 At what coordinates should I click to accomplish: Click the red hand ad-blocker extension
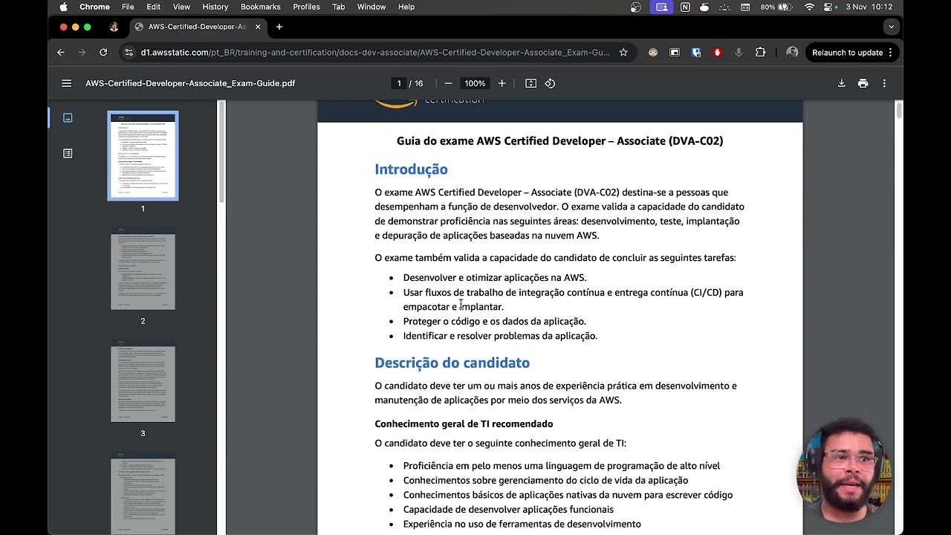pos(717,52)
